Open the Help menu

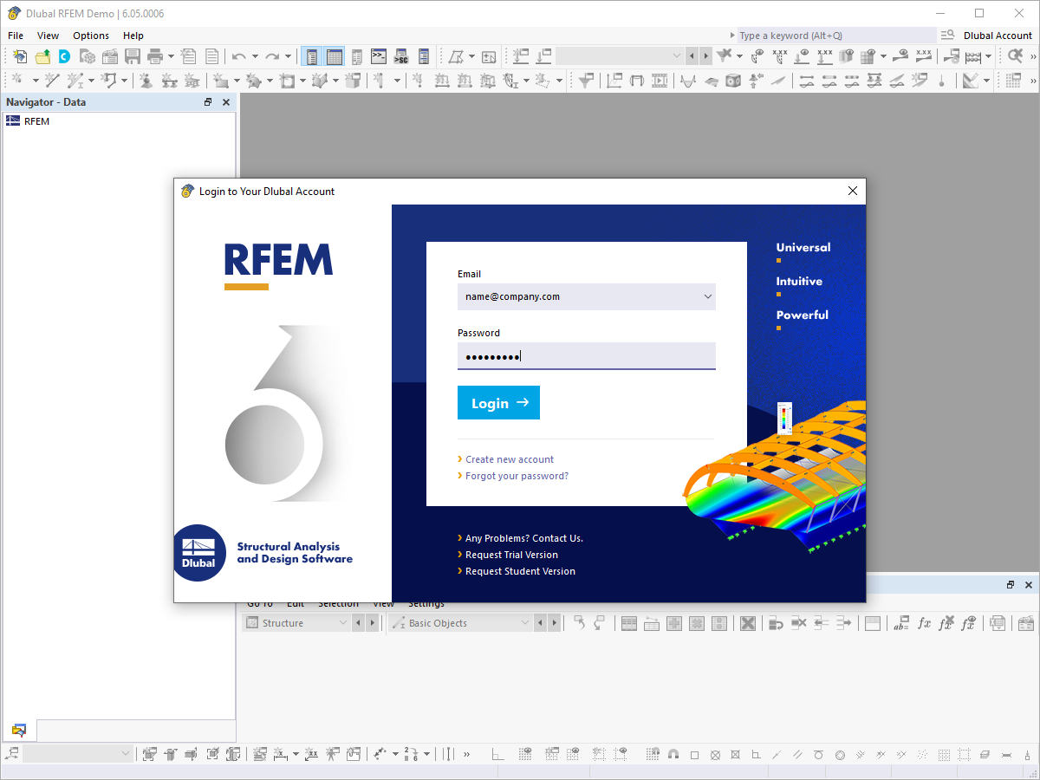133,36
